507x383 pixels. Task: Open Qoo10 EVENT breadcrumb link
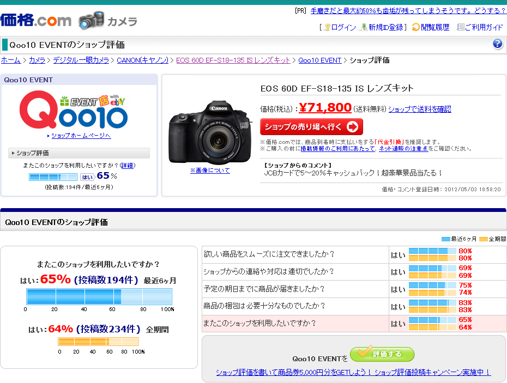click(320, 60)
